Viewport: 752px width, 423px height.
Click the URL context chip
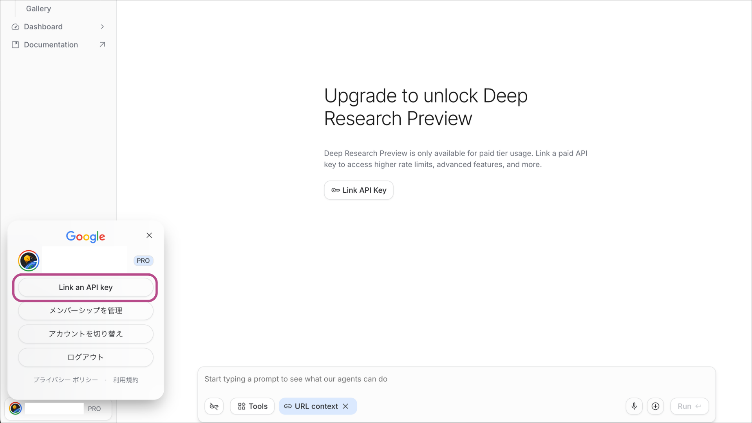click(x=318, y=407)
